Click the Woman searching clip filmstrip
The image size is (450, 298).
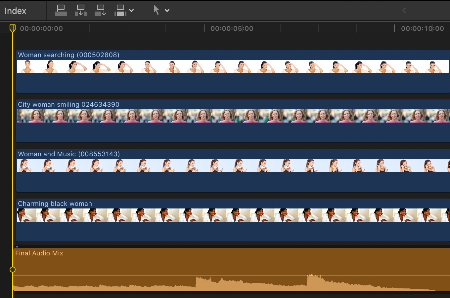click(233, 66)
